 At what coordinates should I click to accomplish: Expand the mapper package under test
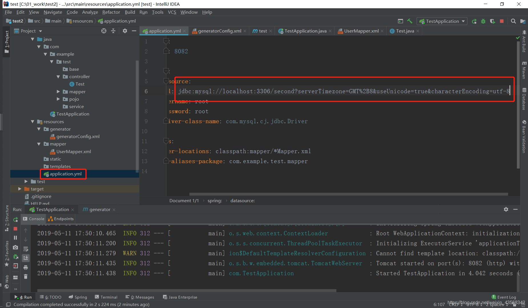click(x=58, y=92)
